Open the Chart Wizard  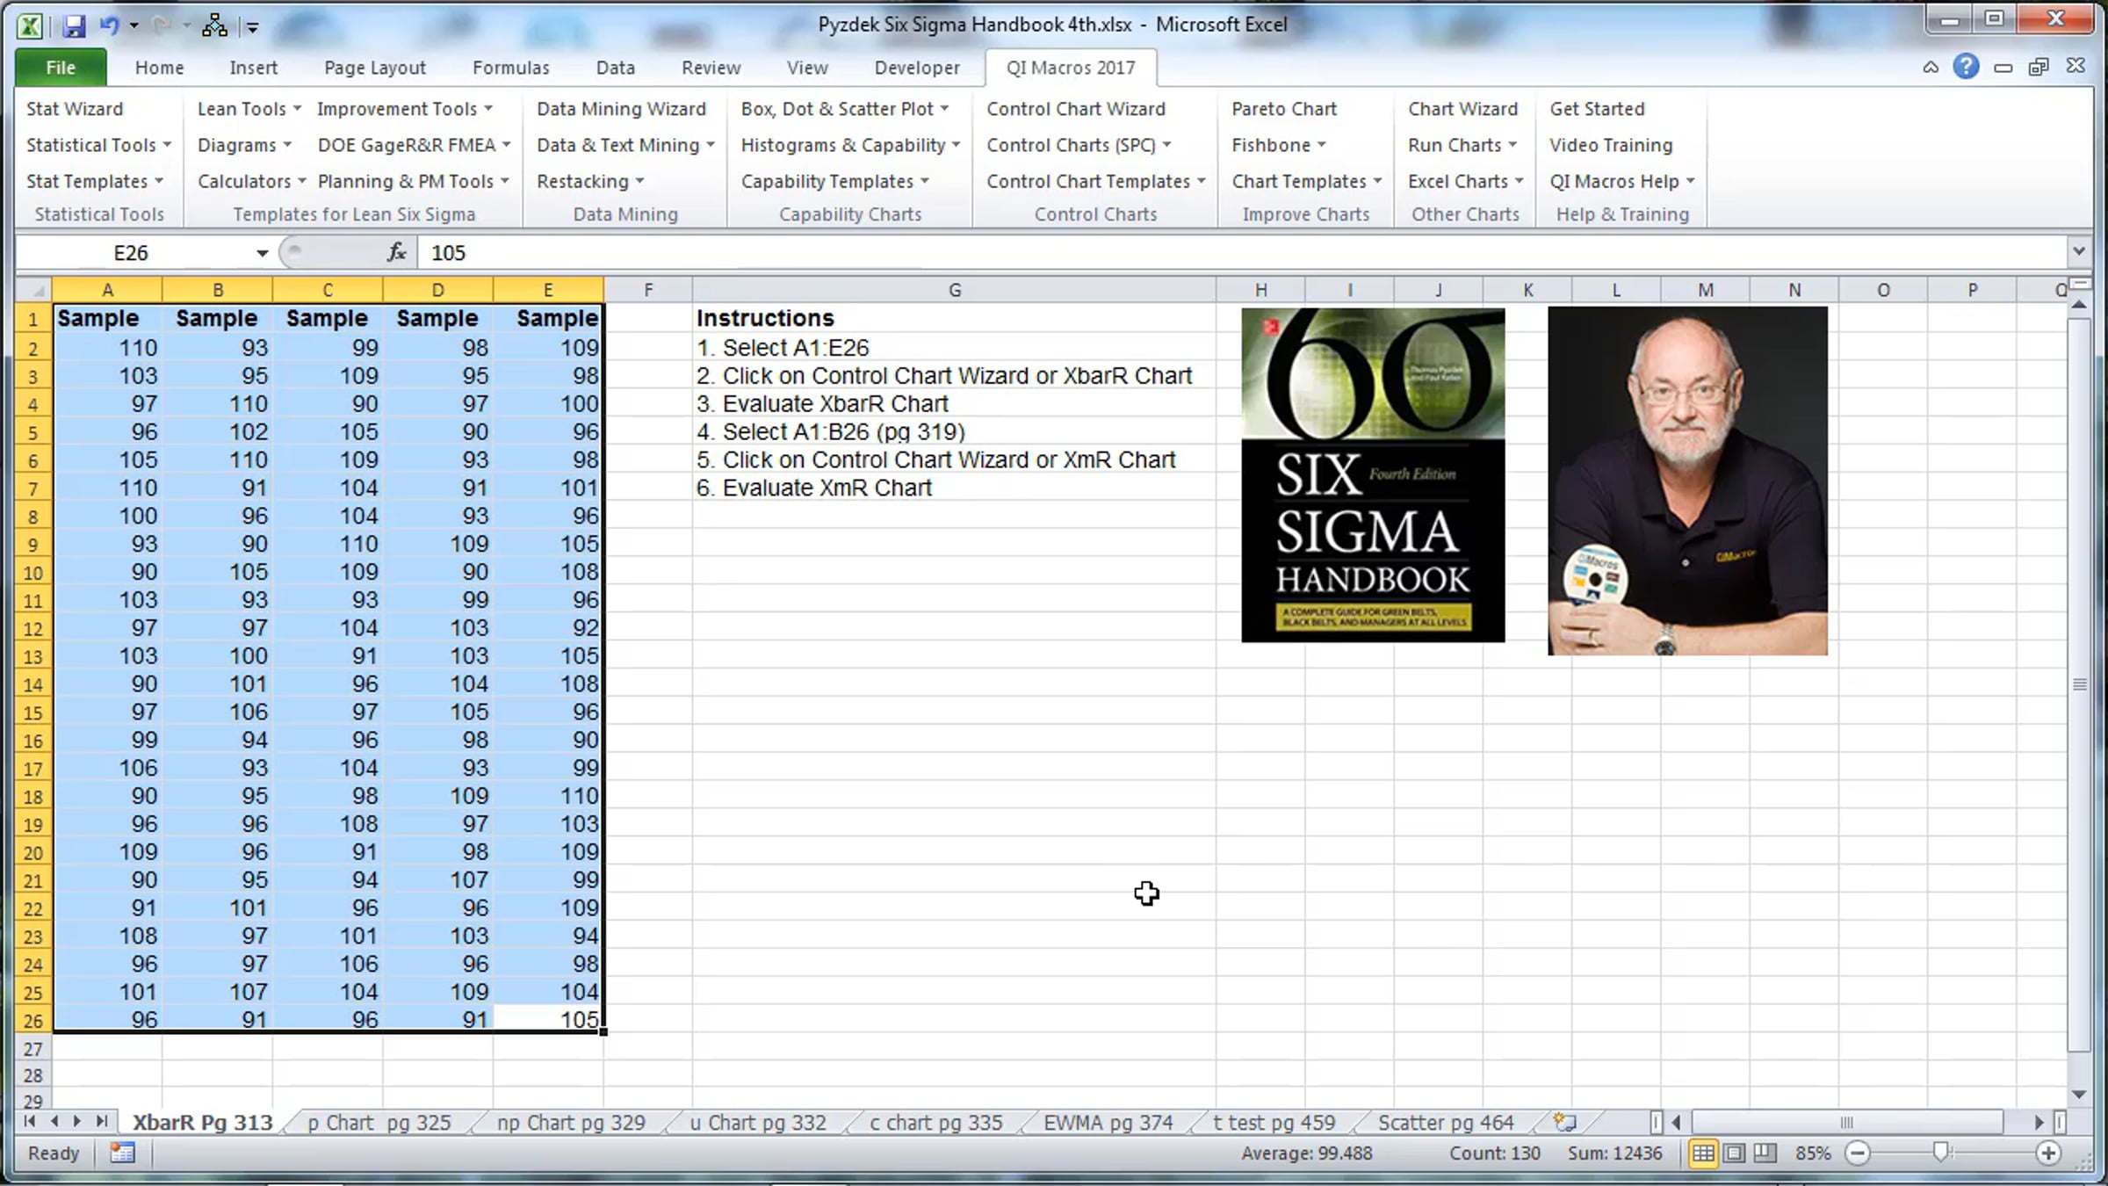(x=1462, y=109)
